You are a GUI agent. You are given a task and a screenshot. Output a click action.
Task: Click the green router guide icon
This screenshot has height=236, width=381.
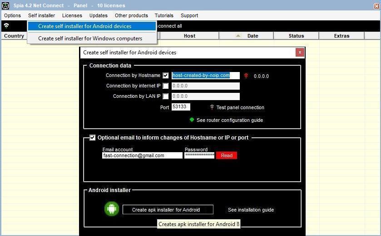[192, 120]
